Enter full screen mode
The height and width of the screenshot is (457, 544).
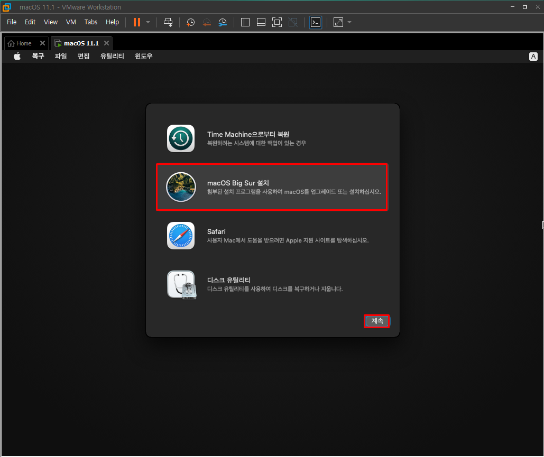tap(277, 22)
